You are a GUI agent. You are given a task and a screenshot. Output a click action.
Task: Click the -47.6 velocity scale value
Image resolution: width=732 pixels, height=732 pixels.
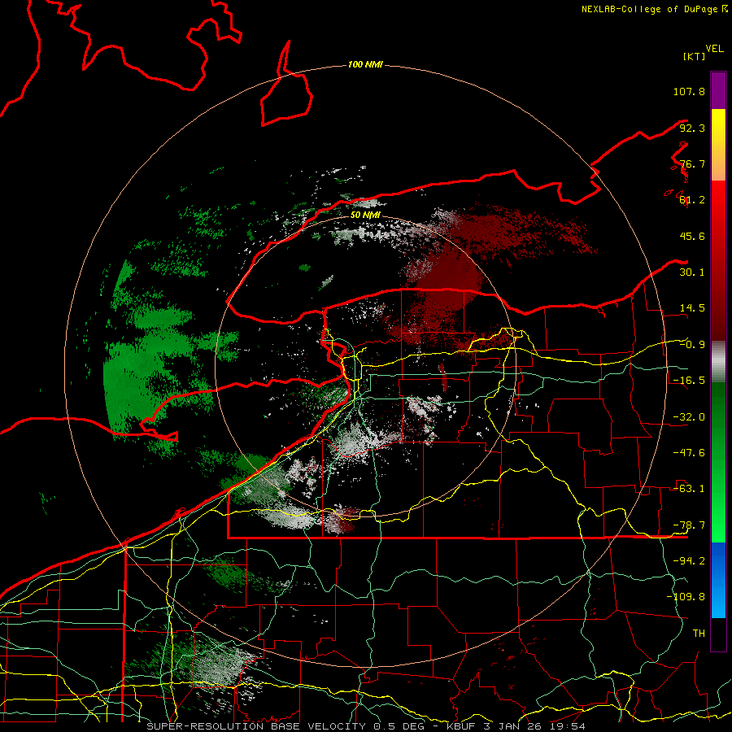(x=689, y=453)
